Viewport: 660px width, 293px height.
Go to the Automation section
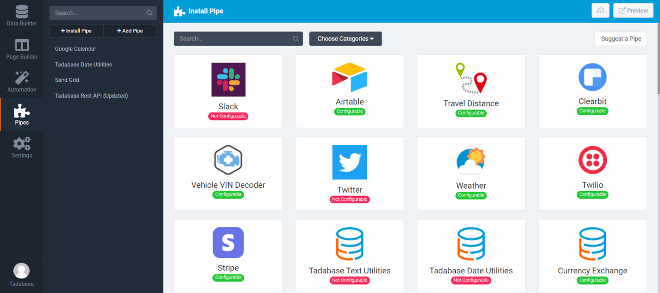pos(22,81)
